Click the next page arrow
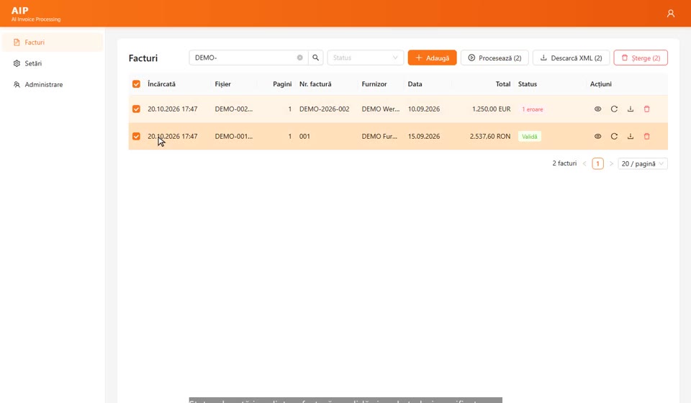The height and width of the screenshot is (403, 691). pyautogui.click(x=611, y=164)
